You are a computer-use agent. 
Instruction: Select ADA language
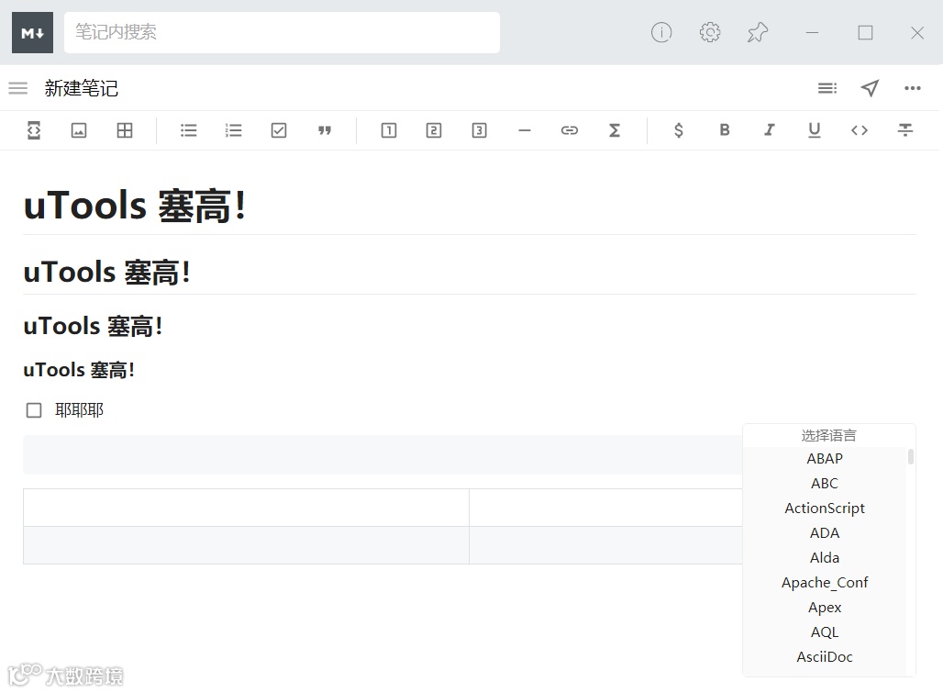click(825, 533)
